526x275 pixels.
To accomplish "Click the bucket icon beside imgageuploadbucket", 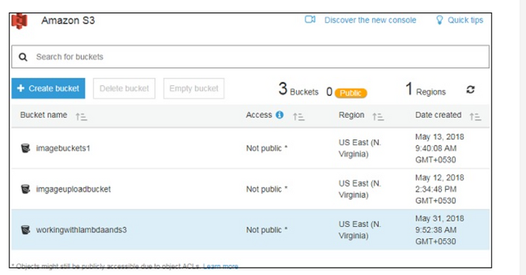I will (26, 189).
